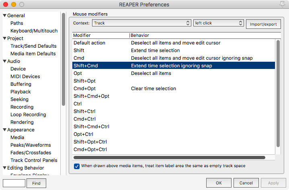Open MIDI Devices preferences
This screenshot has width=289, height=190.
[x=25, y=77]
